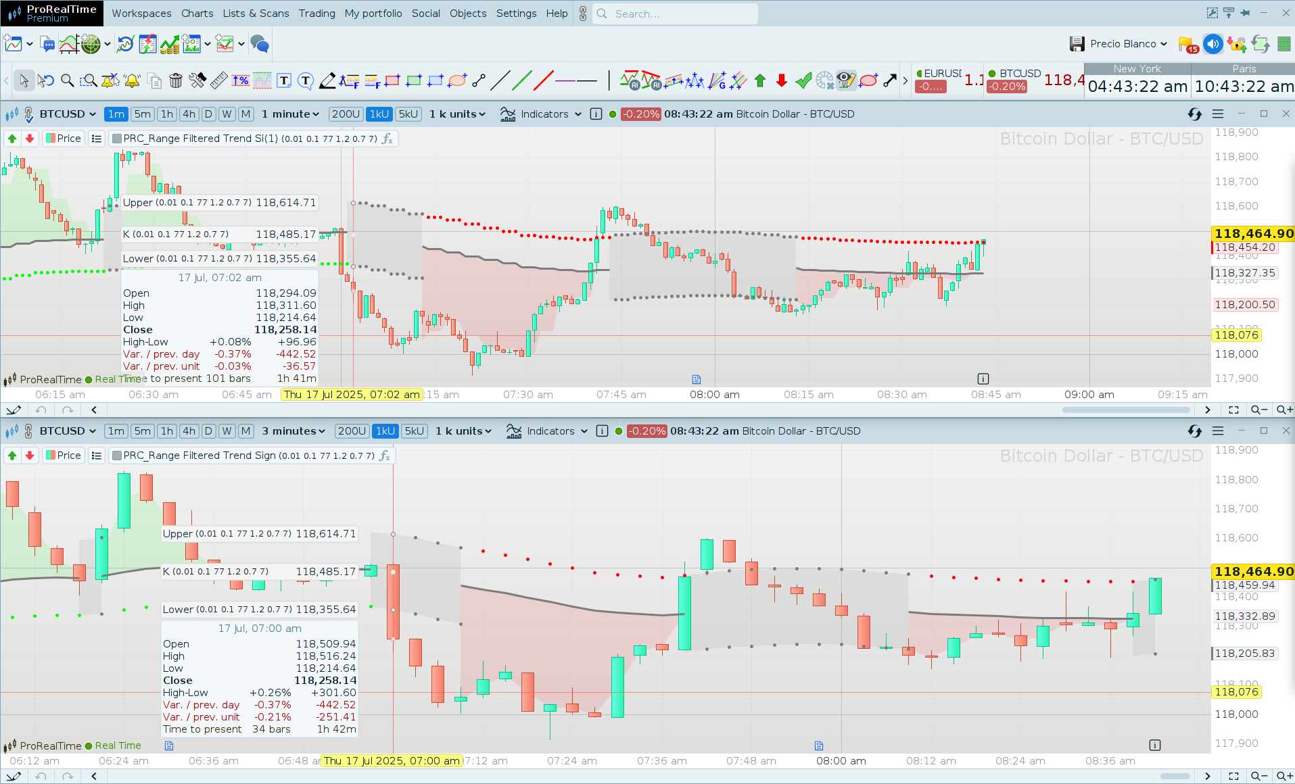1295x784 pixels.
Task: Toggle 5kU units in bottom chart
Action: coord(415,431)
